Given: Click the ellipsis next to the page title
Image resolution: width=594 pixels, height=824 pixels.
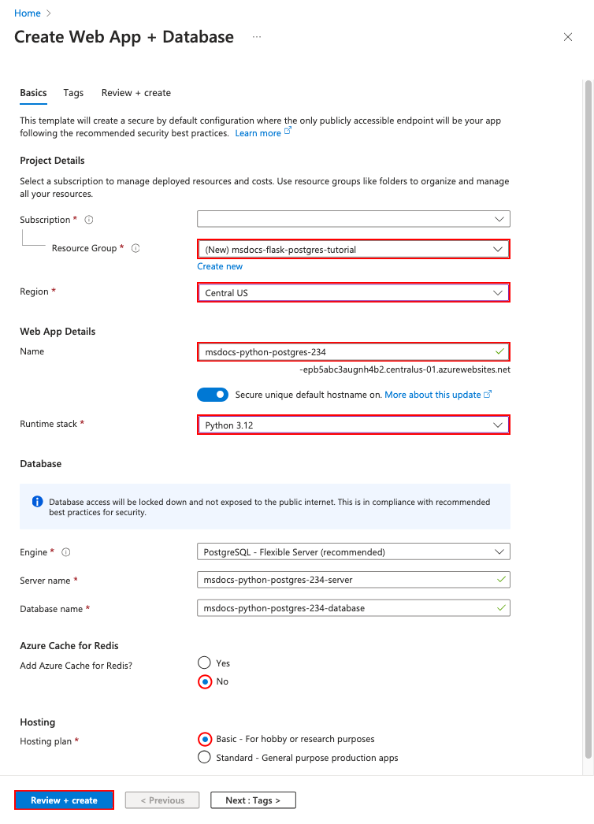Looking at the screenshot, I should [x=258, y=37].
